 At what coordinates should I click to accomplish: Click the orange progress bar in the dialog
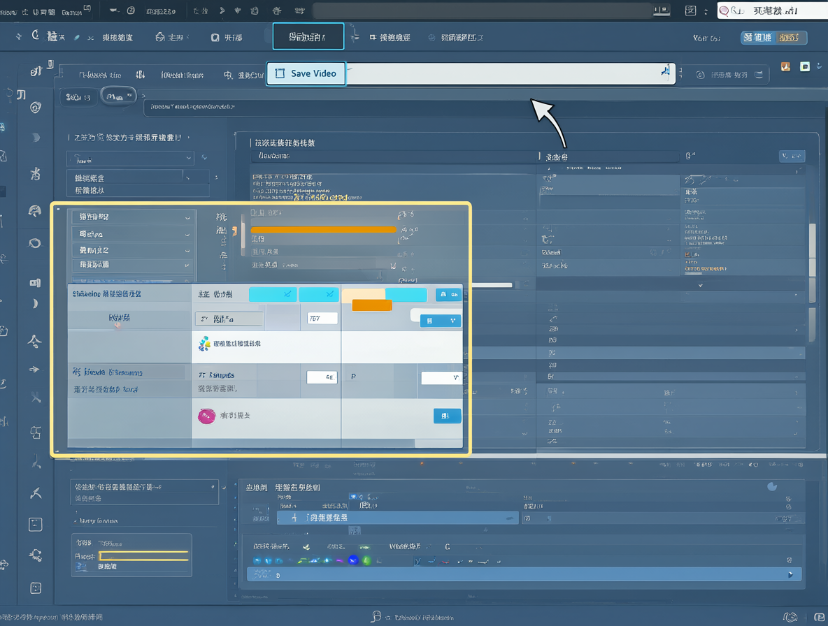tap(323, 229)
